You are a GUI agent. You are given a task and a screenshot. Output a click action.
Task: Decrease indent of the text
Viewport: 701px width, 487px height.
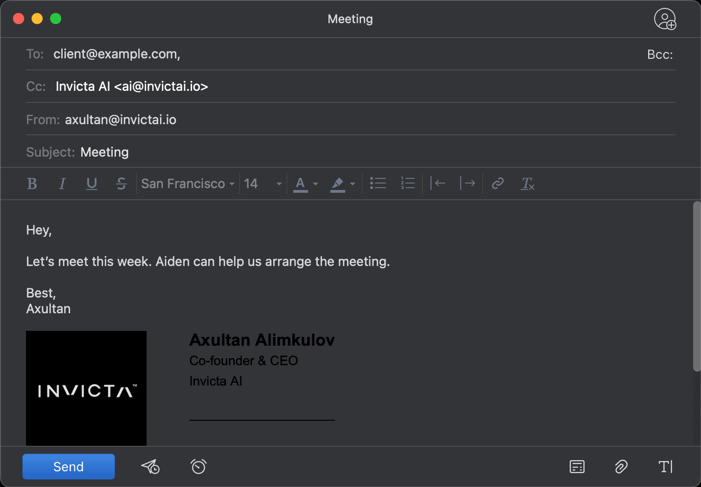click(x=438, y=183)
